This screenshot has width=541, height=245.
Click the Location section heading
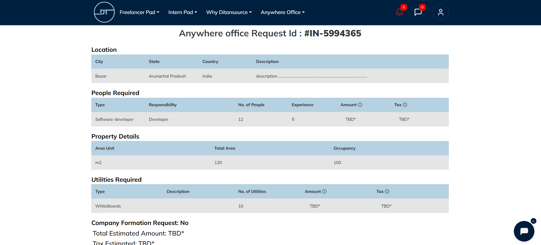(x=104, y=50)
